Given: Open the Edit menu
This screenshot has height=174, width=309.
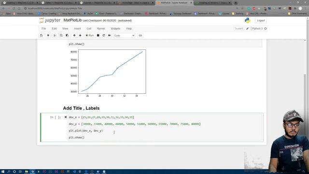Looking at the screenshot, I should pyautogui.click(x=54, y=29).
